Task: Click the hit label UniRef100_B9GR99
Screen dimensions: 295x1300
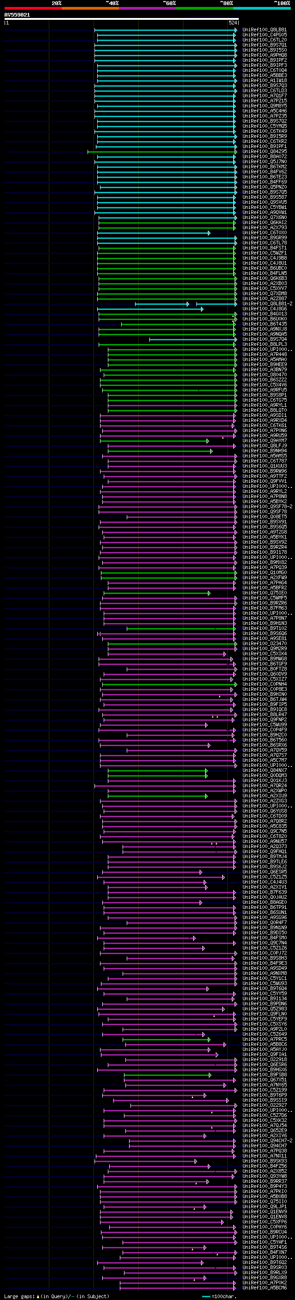Action: (x=264, y=237)
